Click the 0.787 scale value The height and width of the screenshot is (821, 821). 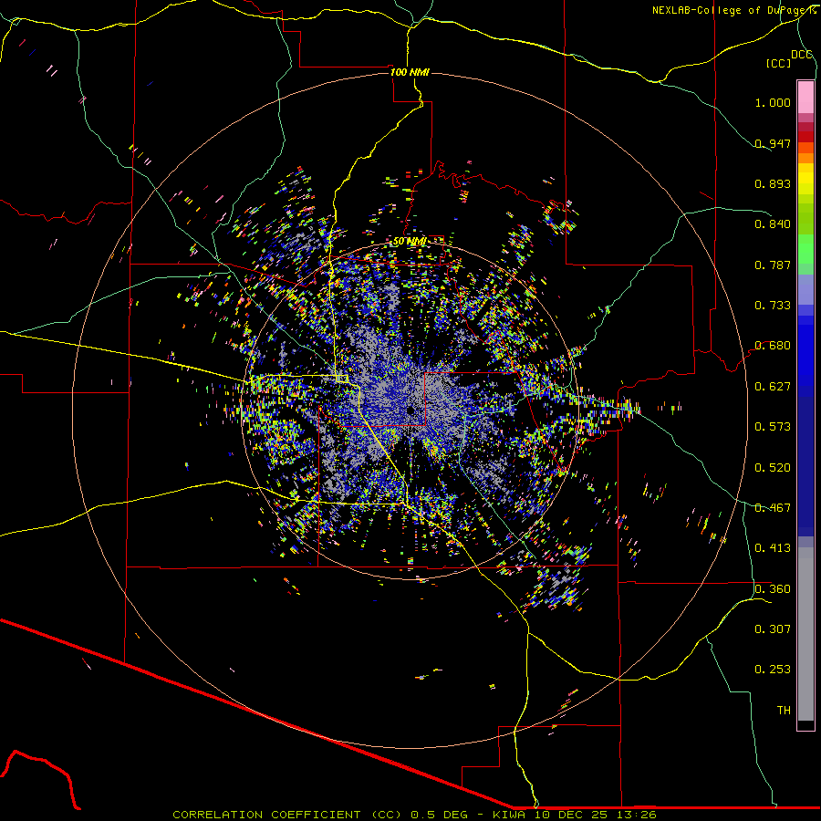[x=773, y=265]
